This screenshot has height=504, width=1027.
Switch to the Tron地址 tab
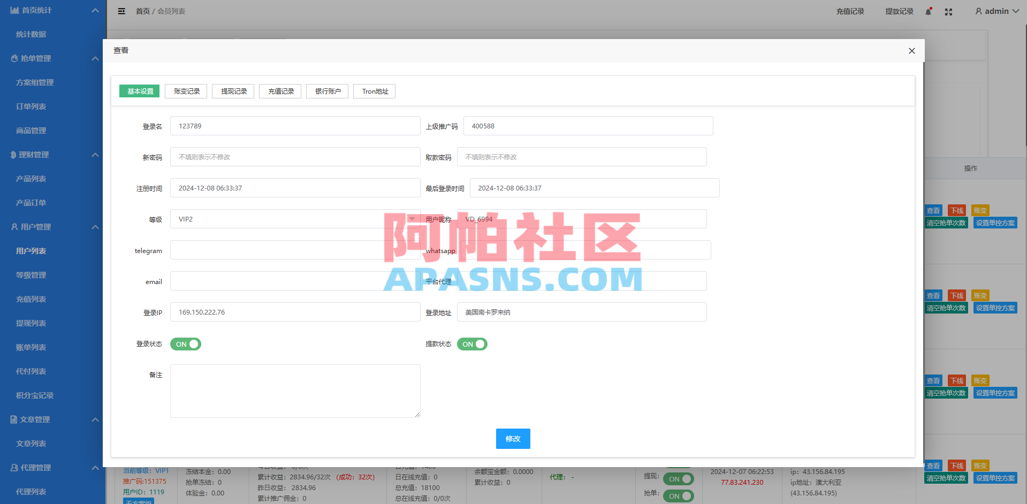click(374, 91)
